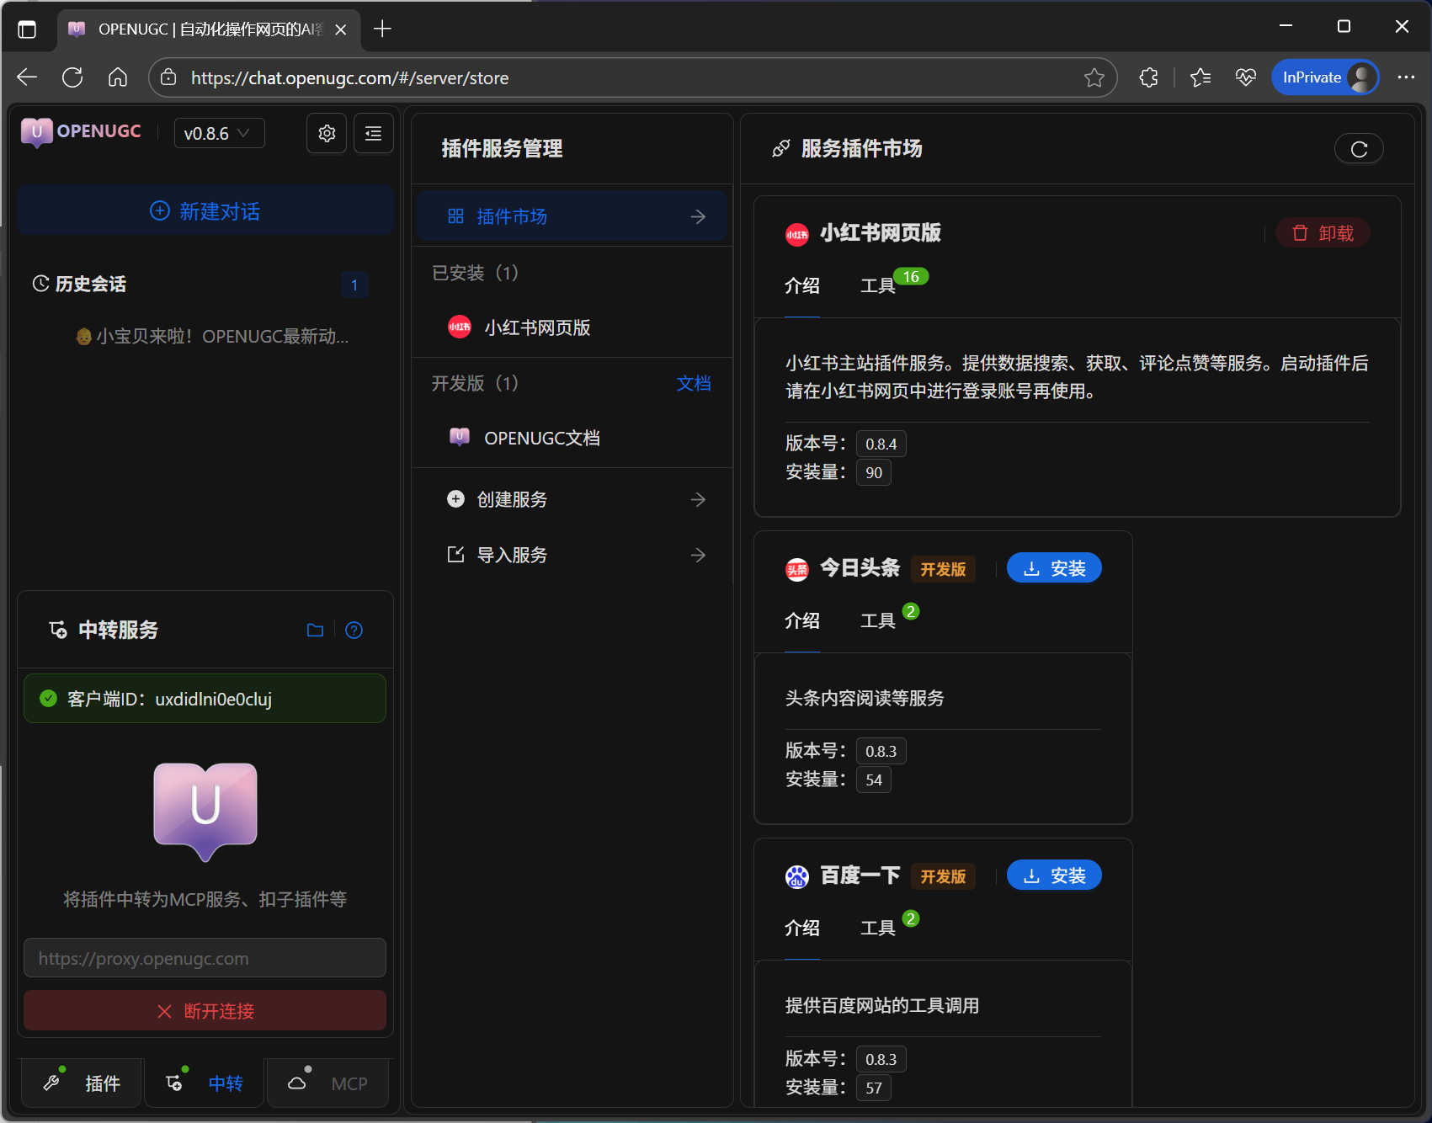Click the client ID uxdidlni0e0cluj text
The image size is (1432, 1123).
point(214,699)
